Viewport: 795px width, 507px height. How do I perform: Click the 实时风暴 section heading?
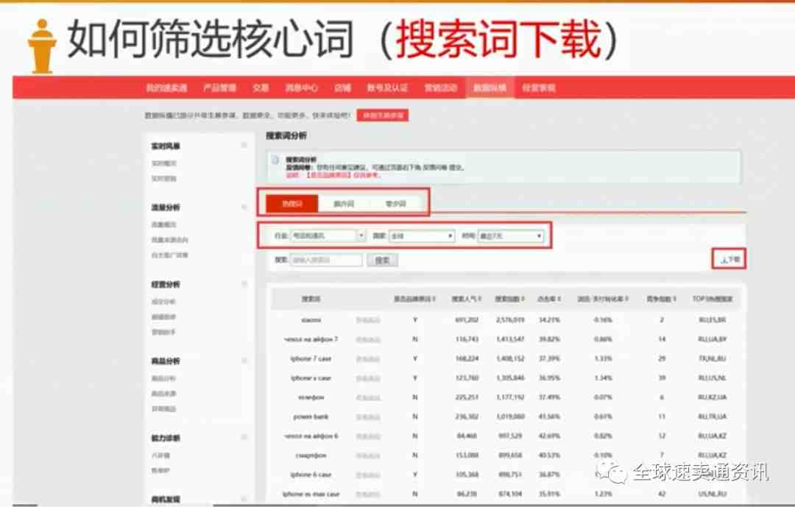[x=166, y=146]
